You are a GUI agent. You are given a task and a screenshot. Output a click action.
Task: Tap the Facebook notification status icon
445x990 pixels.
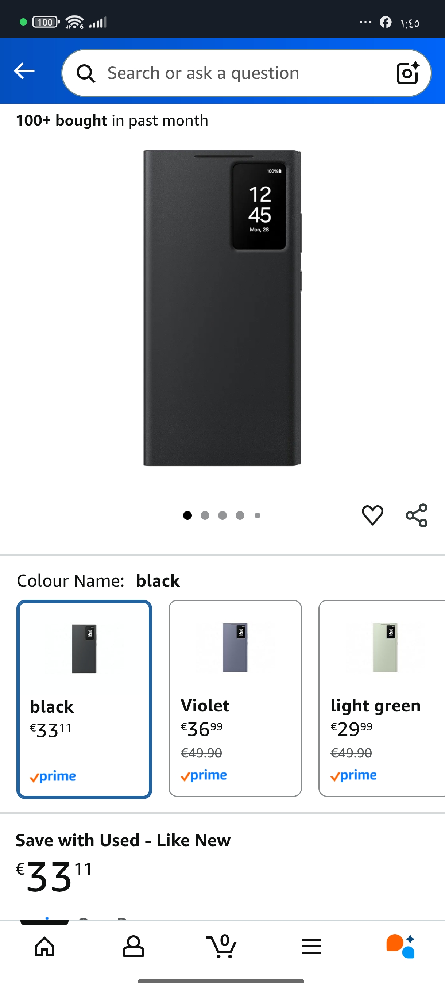(x=386, y=22)
